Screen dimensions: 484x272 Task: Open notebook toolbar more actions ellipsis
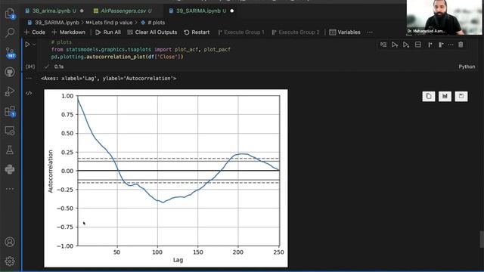[370, 32]
